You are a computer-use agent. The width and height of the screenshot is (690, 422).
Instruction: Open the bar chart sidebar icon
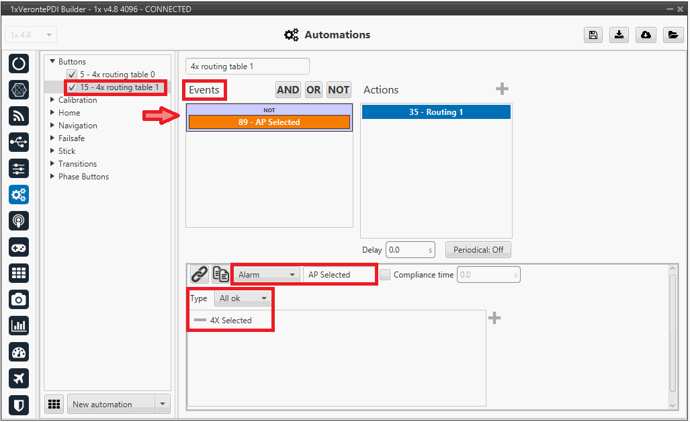pyautogui.click(x=19, y=326)
